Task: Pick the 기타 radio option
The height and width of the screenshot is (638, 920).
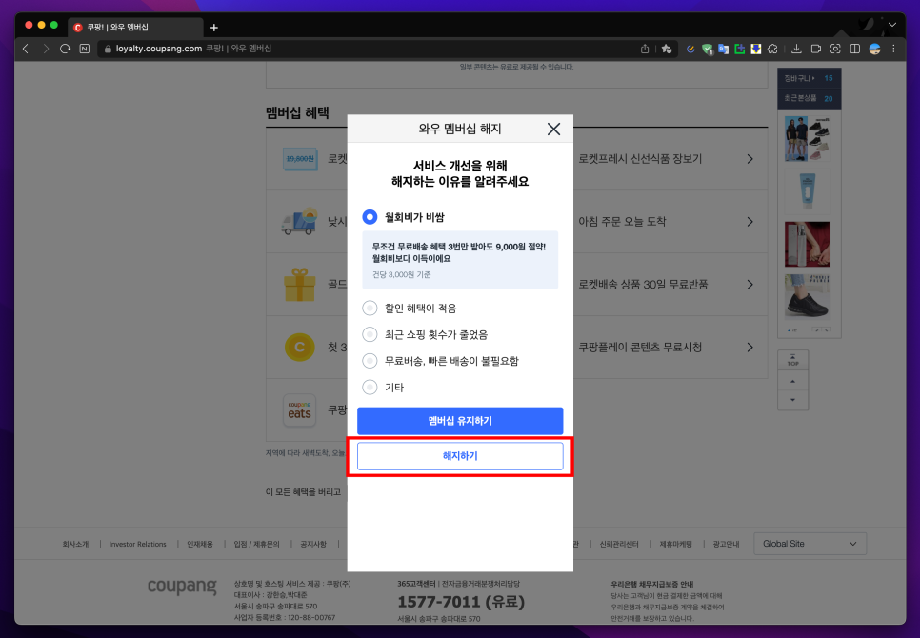Action: (370, 387)
